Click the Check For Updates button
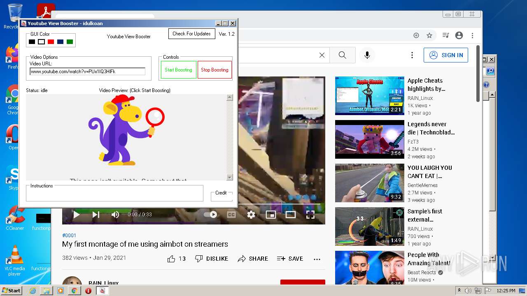The image size is (527, 296). [x=191, y=34]
